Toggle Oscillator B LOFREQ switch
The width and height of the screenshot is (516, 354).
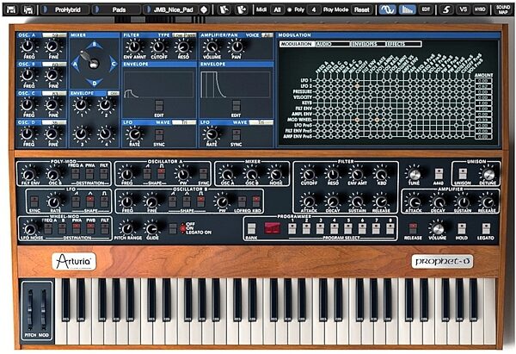[243, 202]
